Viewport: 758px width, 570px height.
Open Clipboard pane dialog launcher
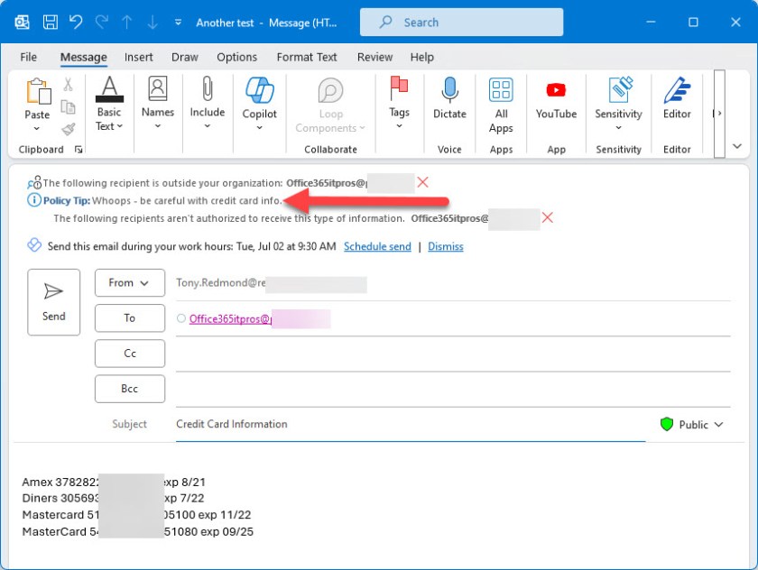pyautogui.click(x=79, y=150)
